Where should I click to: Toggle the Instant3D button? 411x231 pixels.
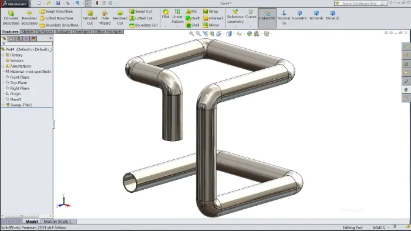click(267, 18)
